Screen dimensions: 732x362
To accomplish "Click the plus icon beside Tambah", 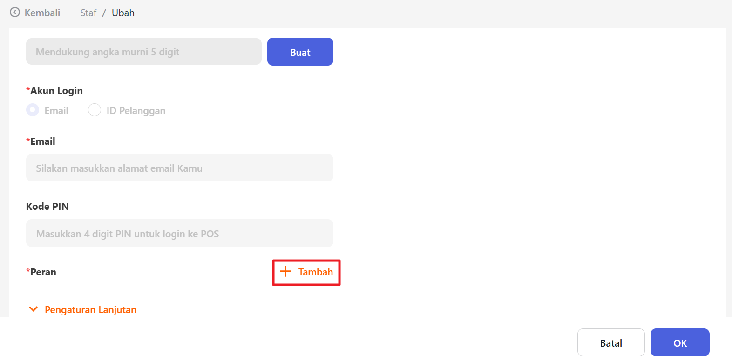I will [285, 272].
